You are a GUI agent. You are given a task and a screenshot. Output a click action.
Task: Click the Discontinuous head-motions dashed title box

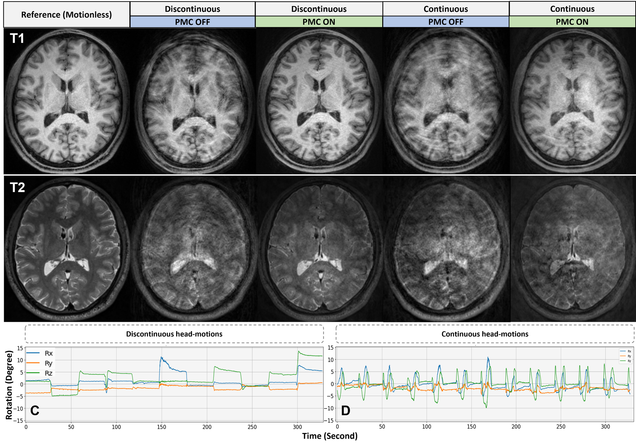point(174,334)
